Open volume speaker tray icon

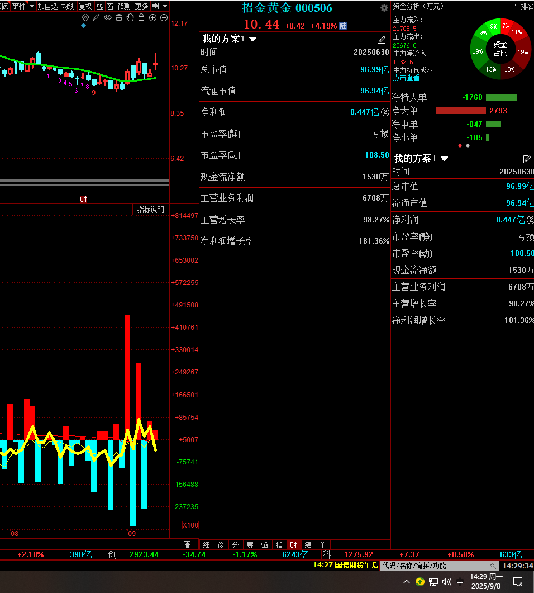point(447,582)
